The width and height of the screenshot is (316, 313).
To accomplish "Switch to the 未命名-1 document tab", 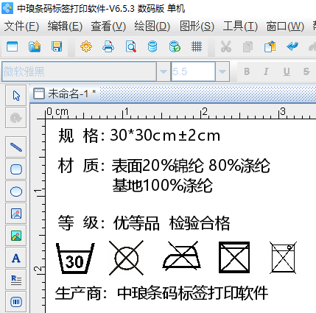I will coord(65,94).
